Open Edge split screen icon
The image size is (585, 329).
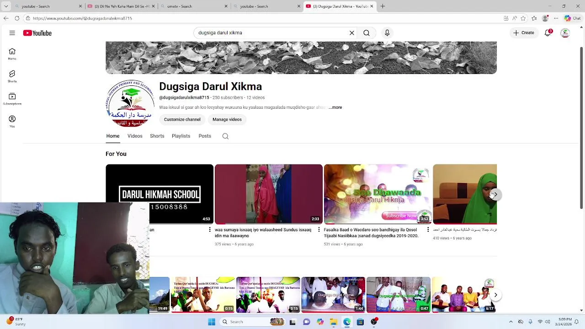pyautogui.click(x=506, y=18)
